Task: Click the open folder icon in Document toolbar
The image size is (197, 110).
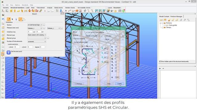Action: point(116,11)
